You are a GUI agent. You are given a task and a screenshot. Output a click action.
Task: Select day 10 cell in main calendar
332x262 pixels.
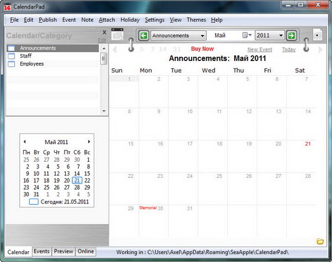(x=183, y=124)
